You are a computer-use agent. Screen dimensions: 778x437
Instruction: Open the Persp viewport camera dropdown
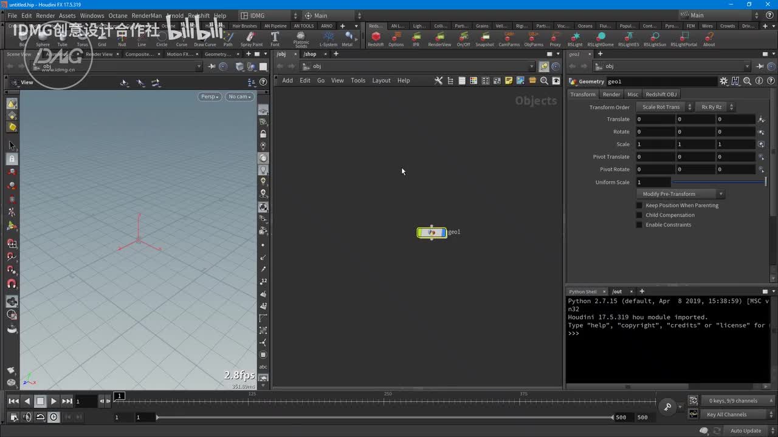pos(210,97)
